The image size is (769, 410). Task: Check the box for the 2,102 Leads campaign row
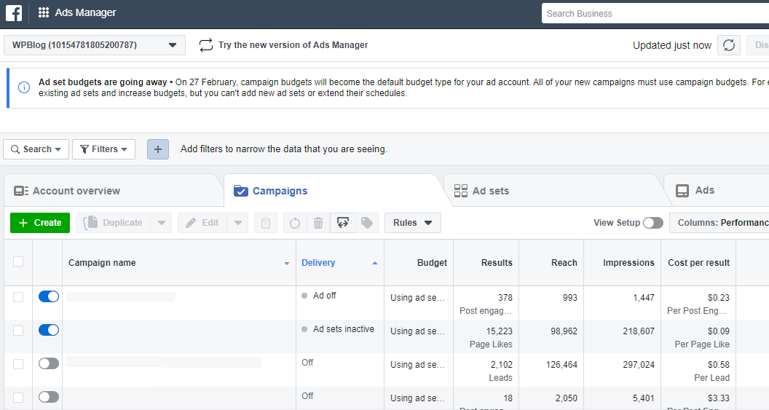click(x=18, y=364)
